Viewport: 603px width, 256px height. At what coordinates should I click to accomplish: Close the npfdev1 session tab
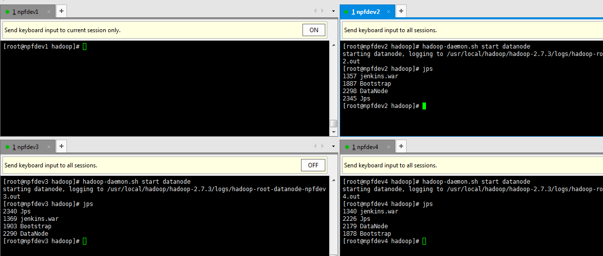tap(49, 12)
